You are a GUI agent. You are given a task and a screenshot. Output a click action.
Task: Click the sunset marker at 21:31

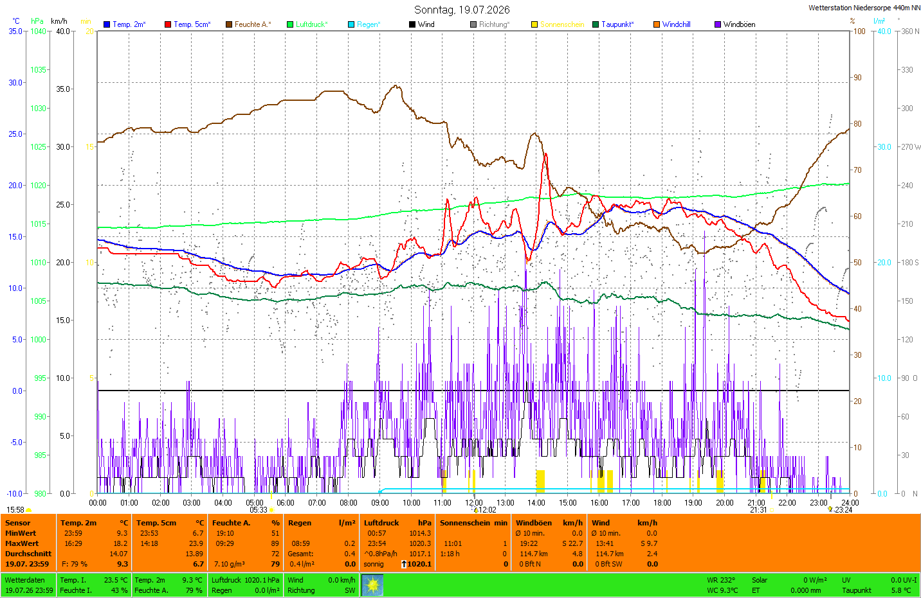click(x=772, y=510)
